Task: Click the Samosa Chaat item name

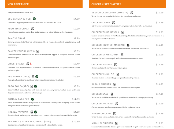Action: pos(17,38)
